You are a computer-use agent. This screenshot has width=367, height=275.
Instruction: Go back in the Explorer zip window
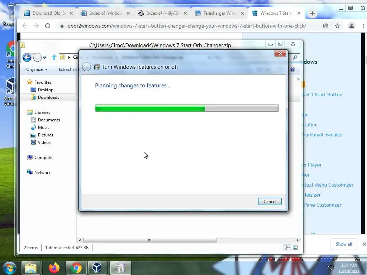[x=27, y=57]
